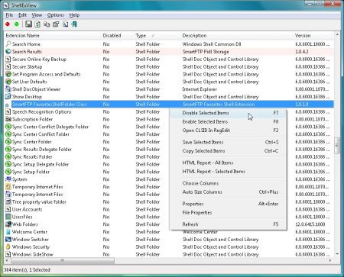
Task: Click the UsersFiles row icon
Action: [x=8, y=217]
